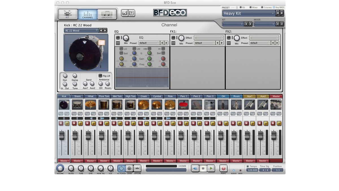The image size is (339, 191).
Task: Select Kit preset type radio button
Action: 241,7
